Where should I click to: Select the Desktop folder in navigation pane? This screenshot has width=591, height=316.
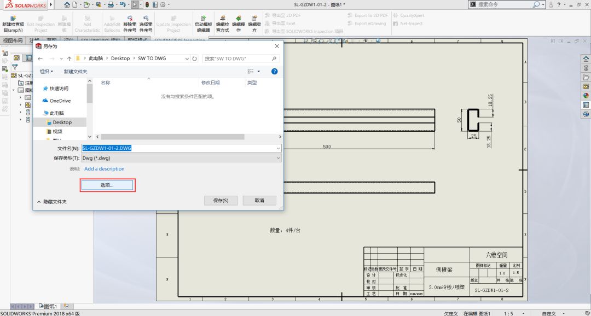point(60,122)
